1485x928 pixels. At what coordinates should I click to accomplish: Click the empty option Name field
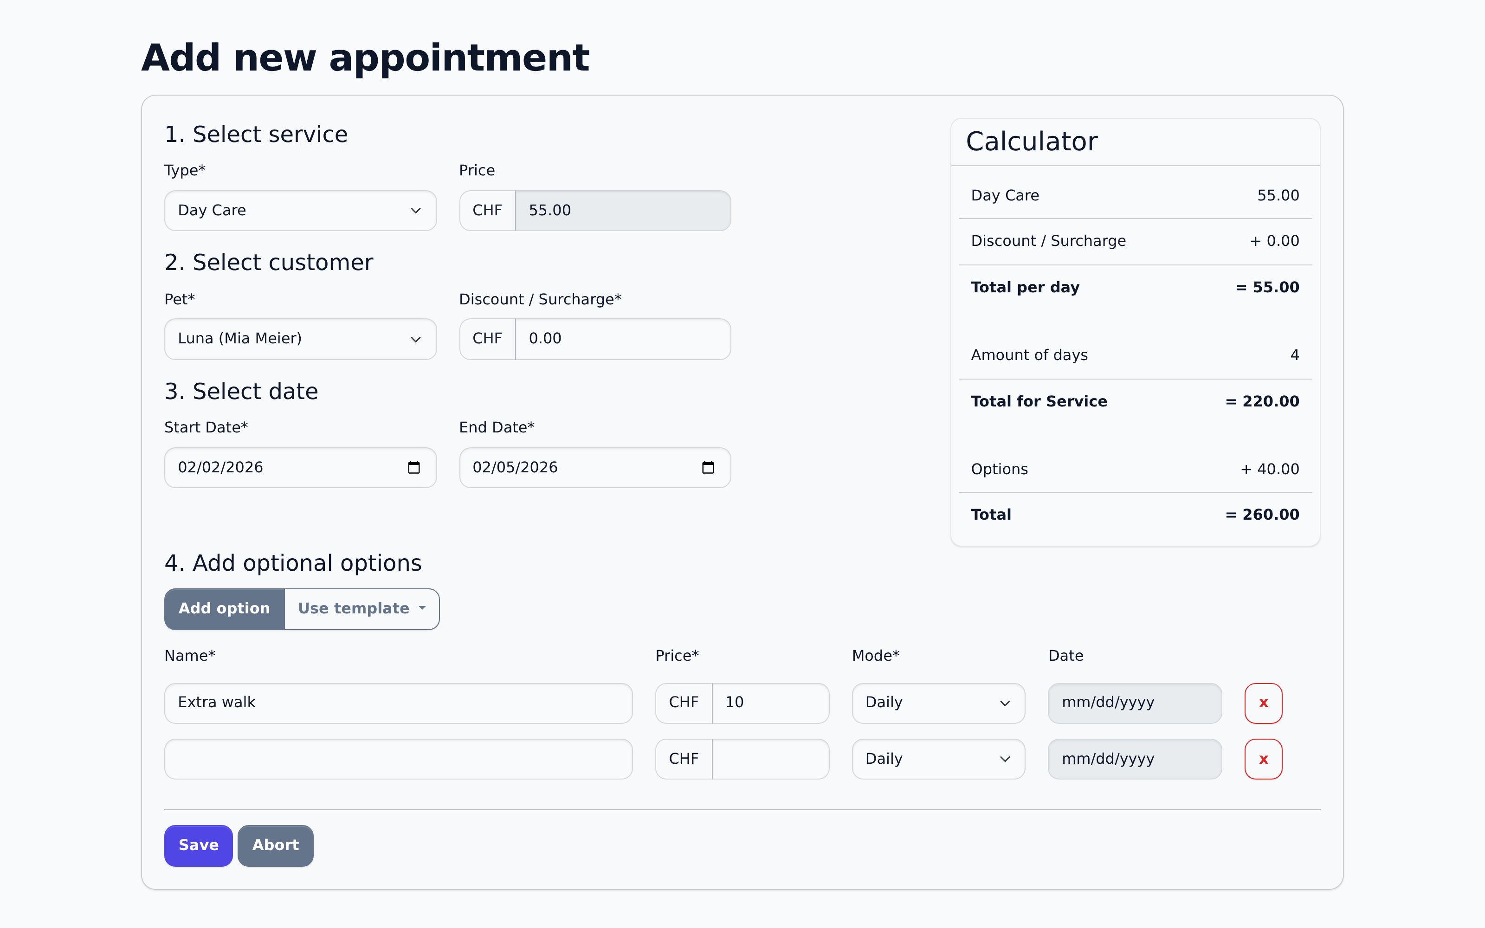(398, 759)
